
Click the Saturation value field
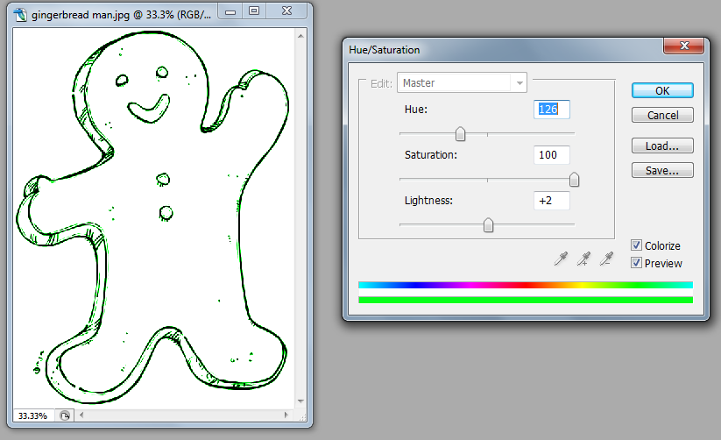tap(551, 155)
